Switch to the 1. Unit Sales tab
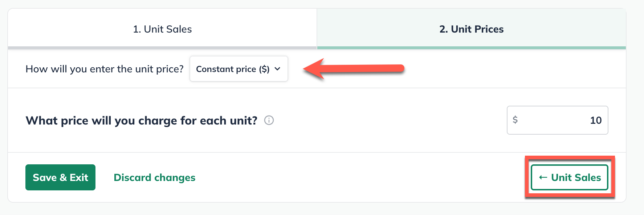Image resolution: width=644 pixels, height=215 pixels. click(x=162, y=29)
